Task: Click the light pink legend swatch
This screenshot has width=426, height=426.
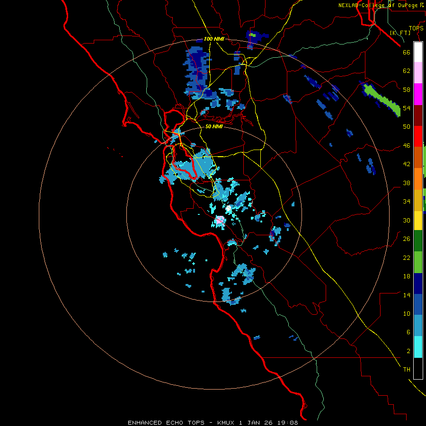Action: pyautogui.click(x=418, y=72)
